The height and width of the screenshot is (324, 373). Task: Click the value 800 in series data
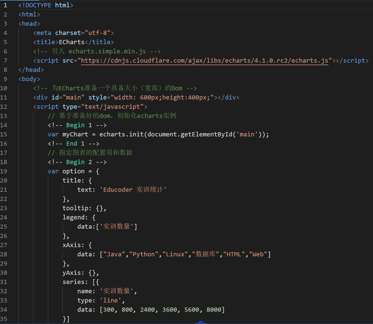pos(127,310)
